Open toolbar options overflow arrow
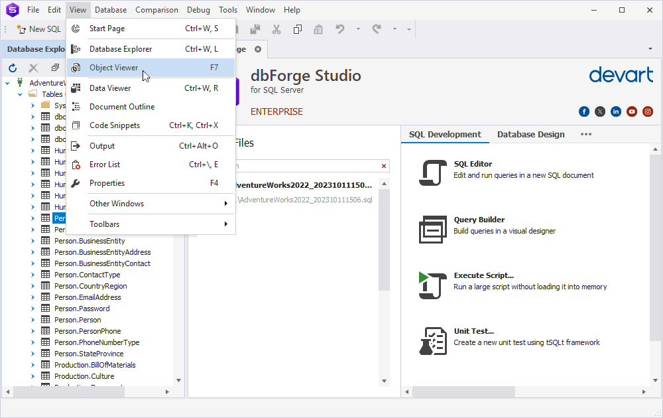 409,29
